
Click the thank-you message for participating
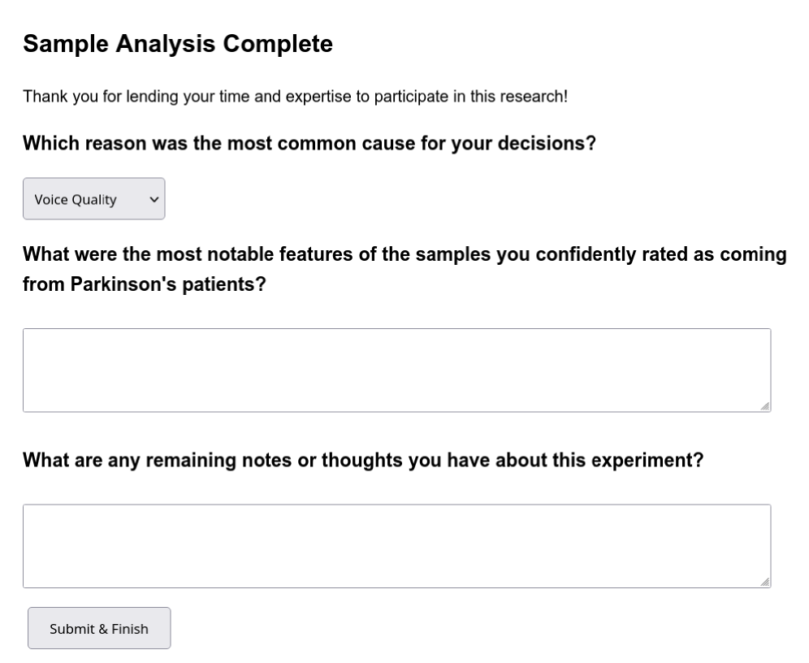tap(295, 97)
